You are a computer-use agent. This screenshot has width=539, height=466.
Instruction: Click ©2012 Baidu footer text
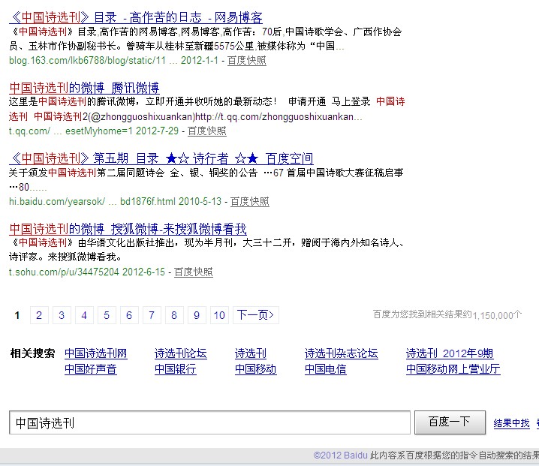340,455
